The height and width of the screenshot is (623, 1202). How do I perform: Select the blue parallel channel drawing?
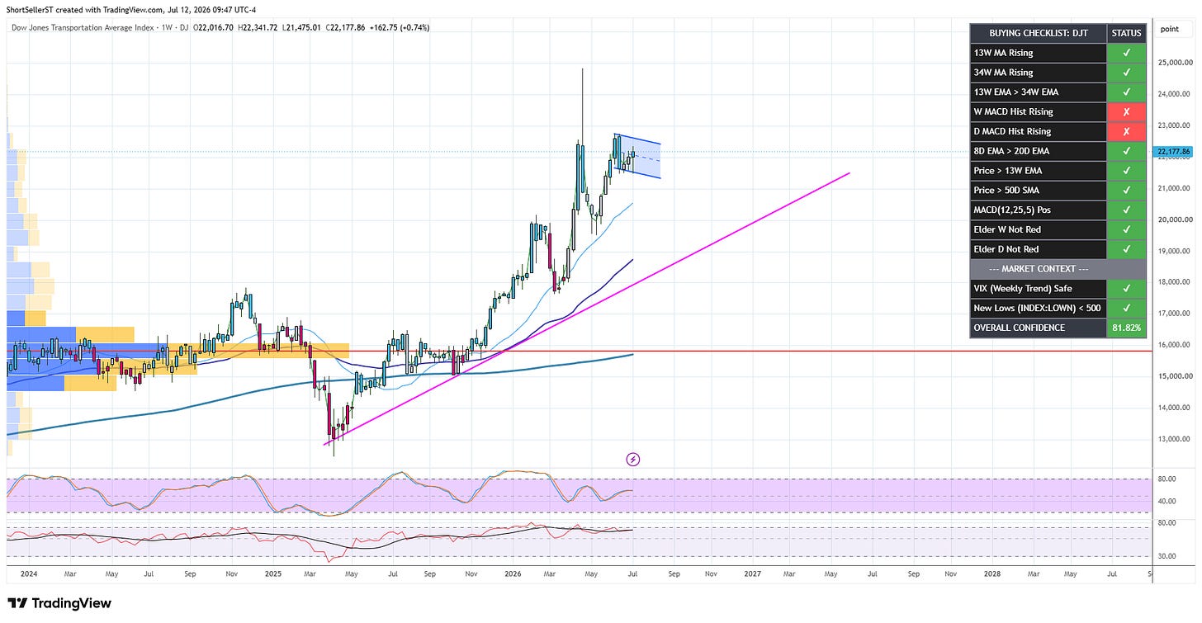[637, 156]
